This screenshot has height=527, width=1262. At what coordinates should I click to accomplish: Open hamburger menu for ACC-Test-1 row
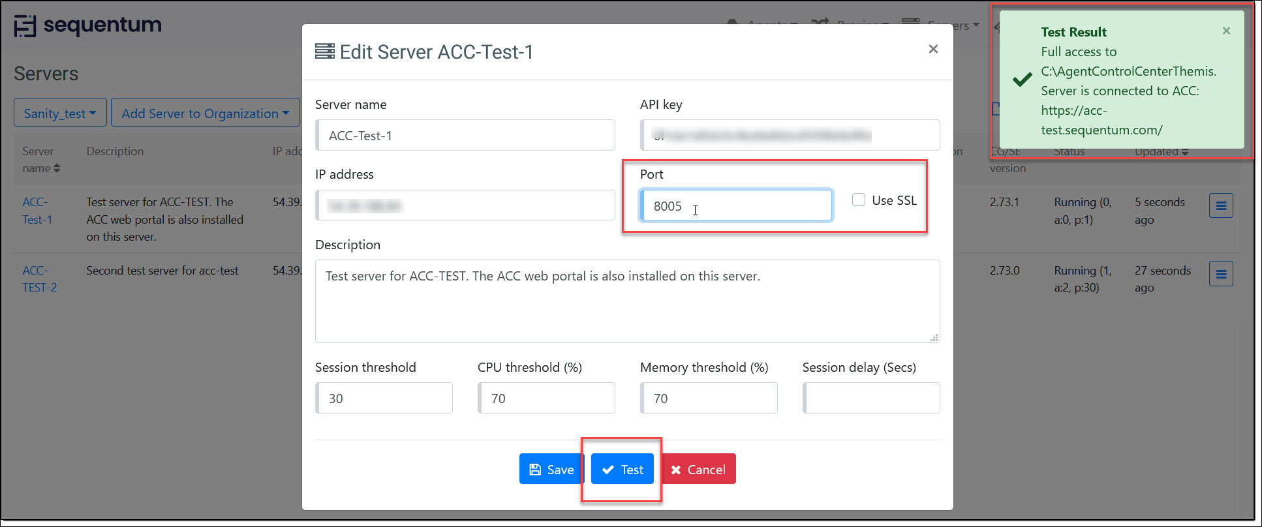click(1220, 206)
